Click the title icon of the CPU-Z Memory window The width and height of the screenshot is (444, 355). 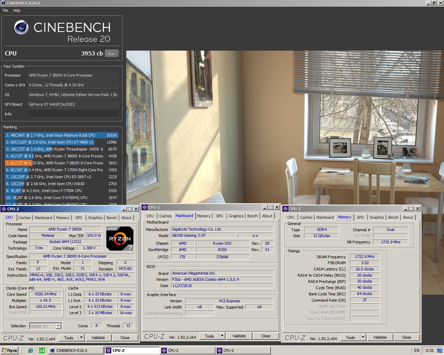[285, 209]
